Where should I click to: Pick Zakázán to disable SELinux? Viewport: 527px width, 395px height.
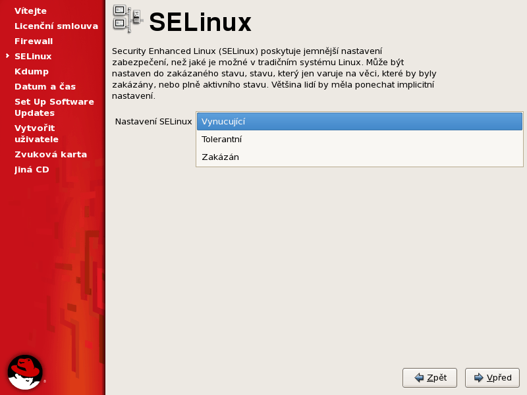click(x=359, y=157)
